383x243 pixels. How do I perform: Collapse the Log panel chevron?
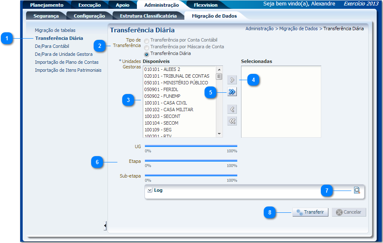[x=150, y=190]
